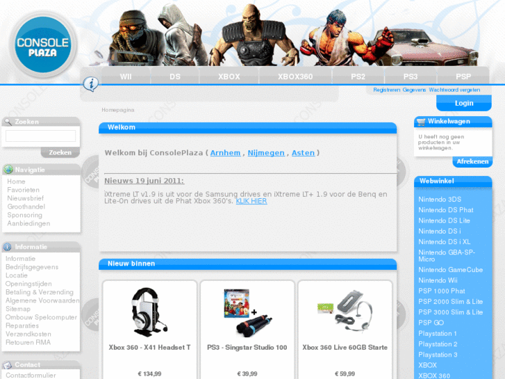Image resolution: width=505 pixels, height=379 pixels.
Task: Open the PSP GO category
Action: pyautogui.click(x=431, y=323)
